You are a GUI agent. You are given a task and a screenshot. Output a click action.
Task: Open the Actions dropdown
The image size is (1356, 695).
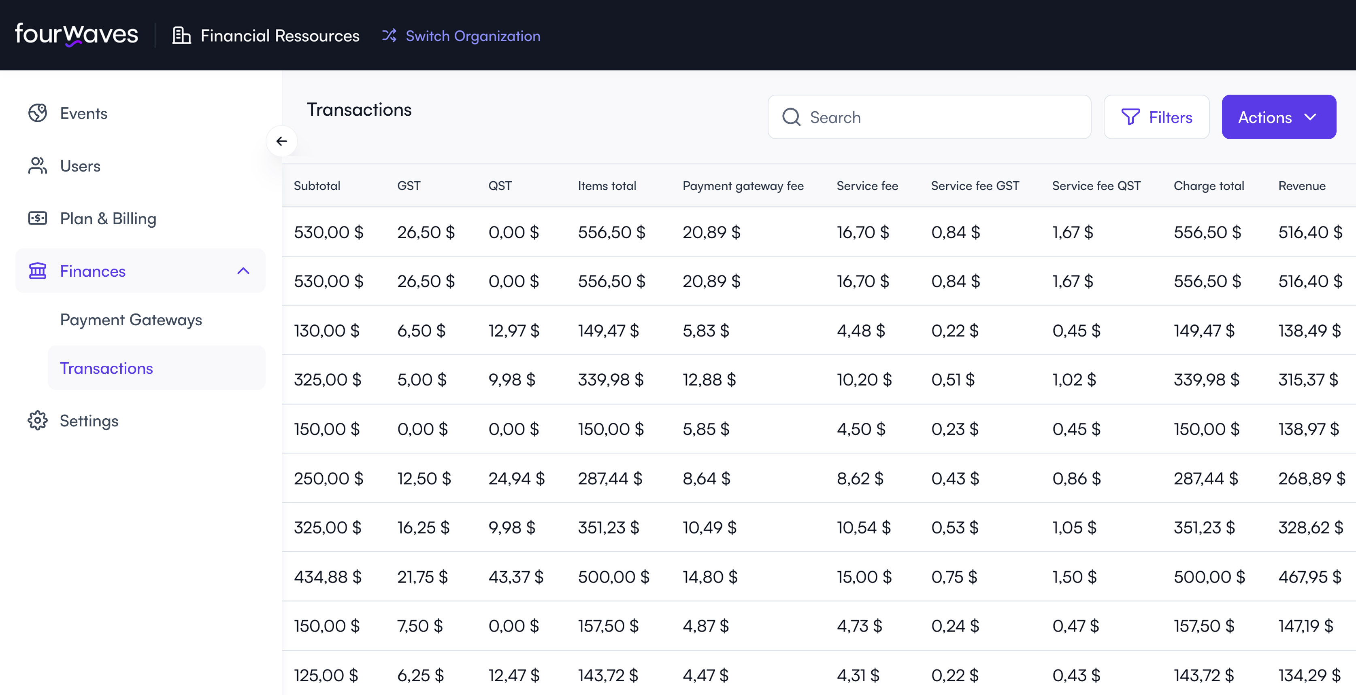(1279, 117)
